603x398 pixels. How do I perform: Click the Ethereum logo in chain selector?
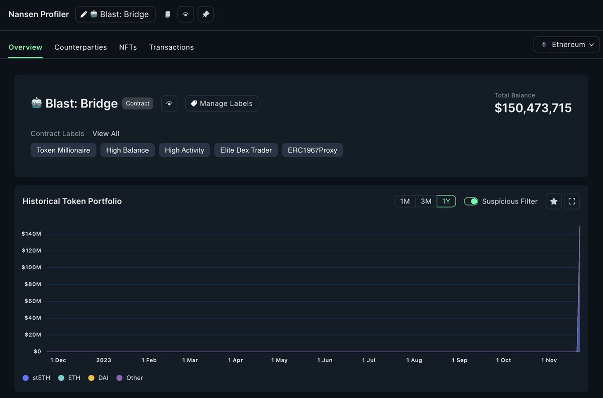click(x=544, y=45)
